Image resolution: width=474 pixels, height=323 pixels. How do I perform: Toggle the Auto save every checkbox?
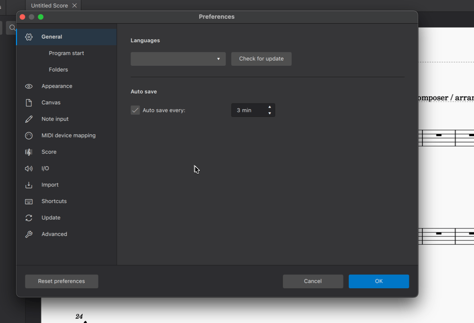135,110
